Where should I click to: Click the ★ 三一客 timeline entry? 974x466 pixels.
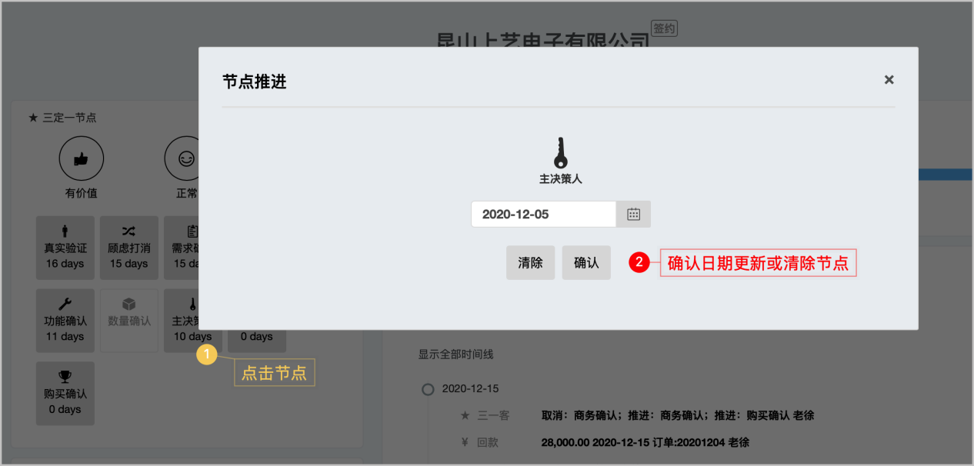485,415
